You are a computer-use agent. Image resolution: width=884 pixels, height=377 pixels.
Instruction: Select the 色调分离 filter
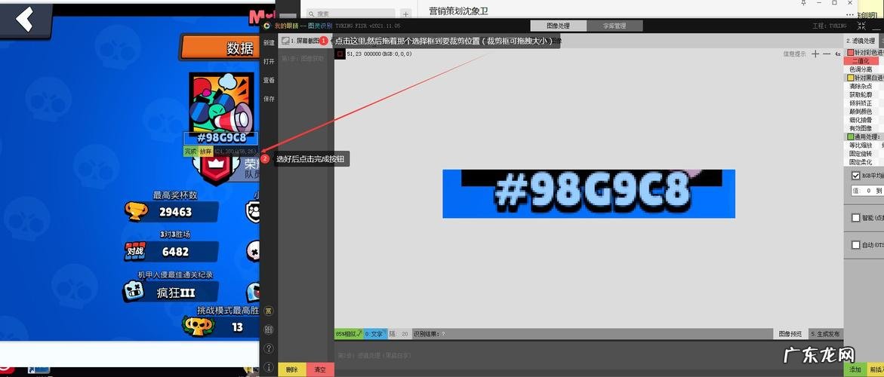[x=861, y=69]
